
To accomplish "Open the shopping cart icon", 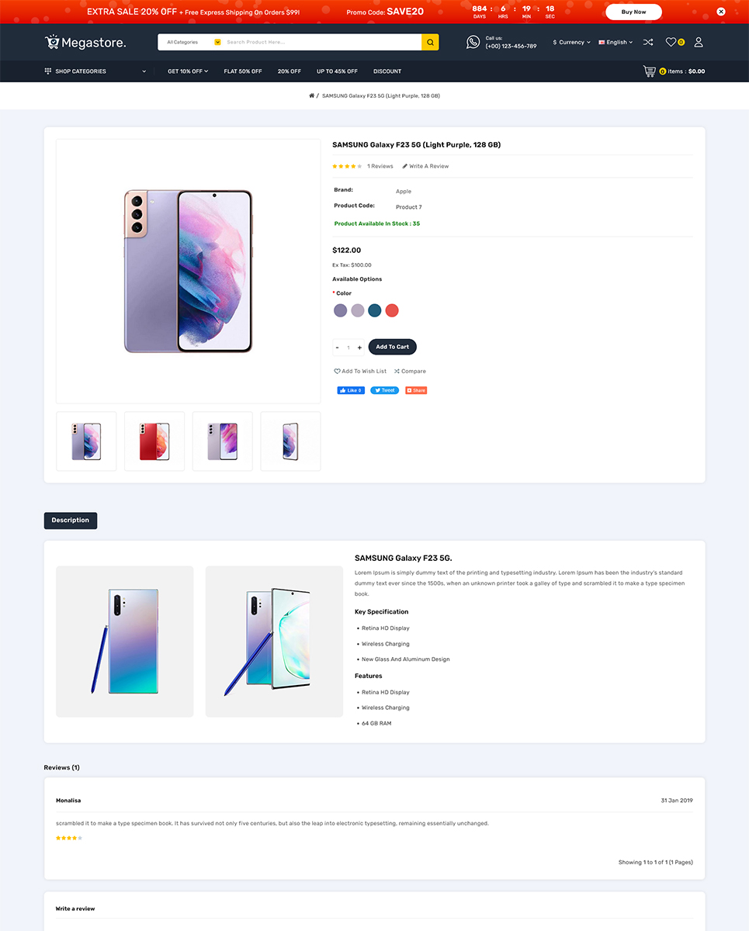I will click(649, 71).
